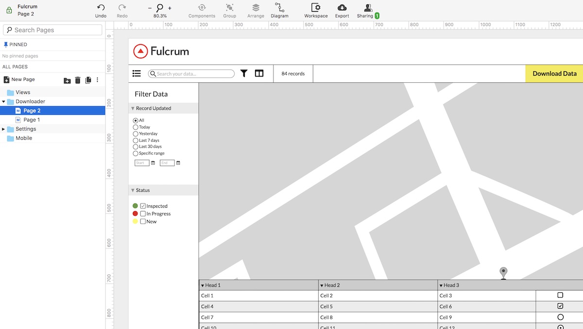Expand the Settings folder
This screenshot has height=329, width=583.
pyautogui.click(x=4, y=129)
